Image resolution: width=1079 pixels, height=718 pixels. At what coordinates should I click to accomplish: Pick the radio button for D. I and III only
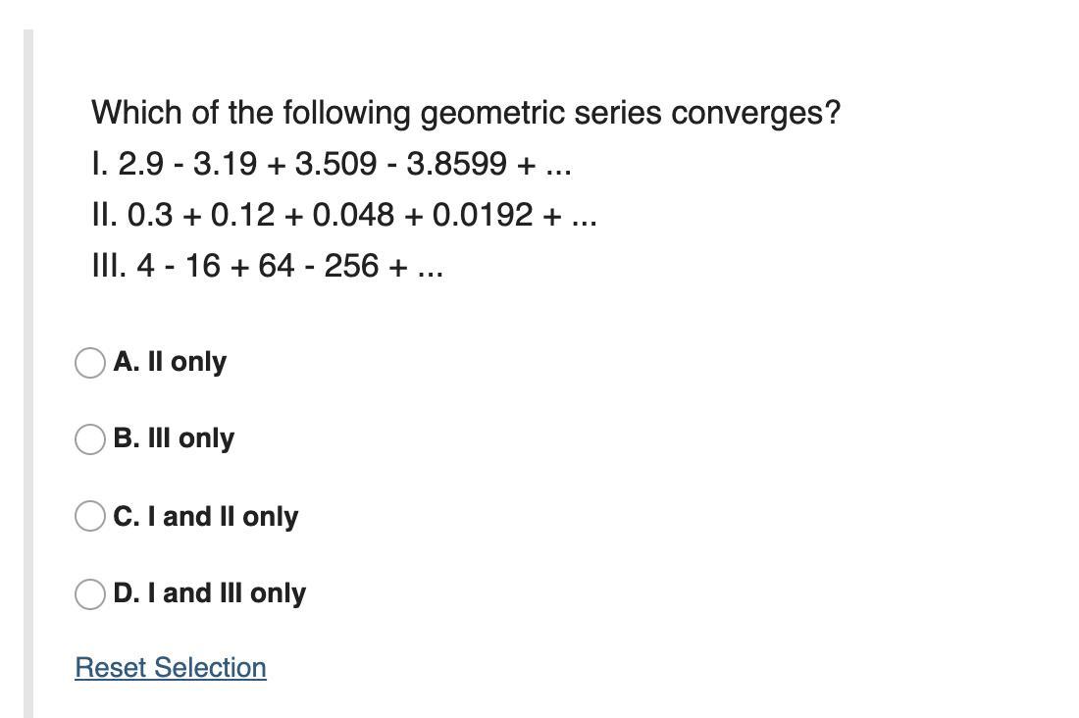[x=90, y=594]
